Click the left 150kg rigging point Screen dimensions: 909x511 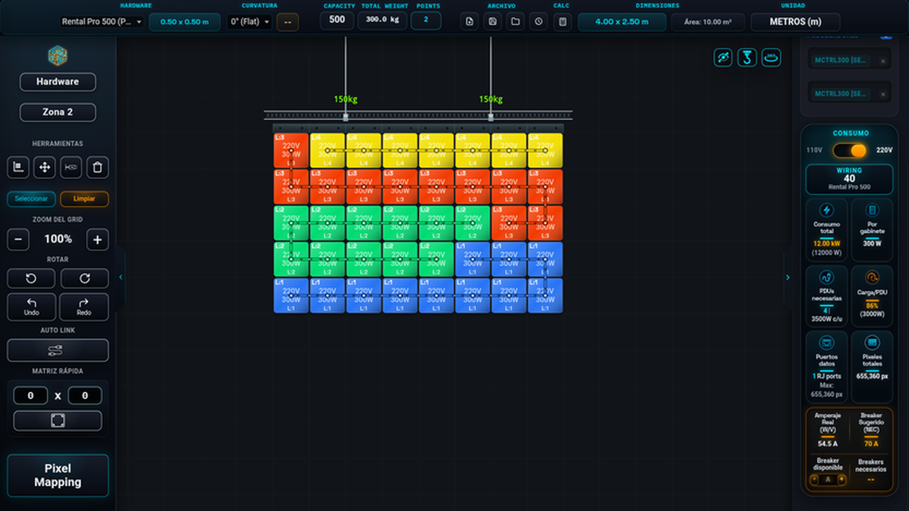pyautogui.click(x=346, y=116)
